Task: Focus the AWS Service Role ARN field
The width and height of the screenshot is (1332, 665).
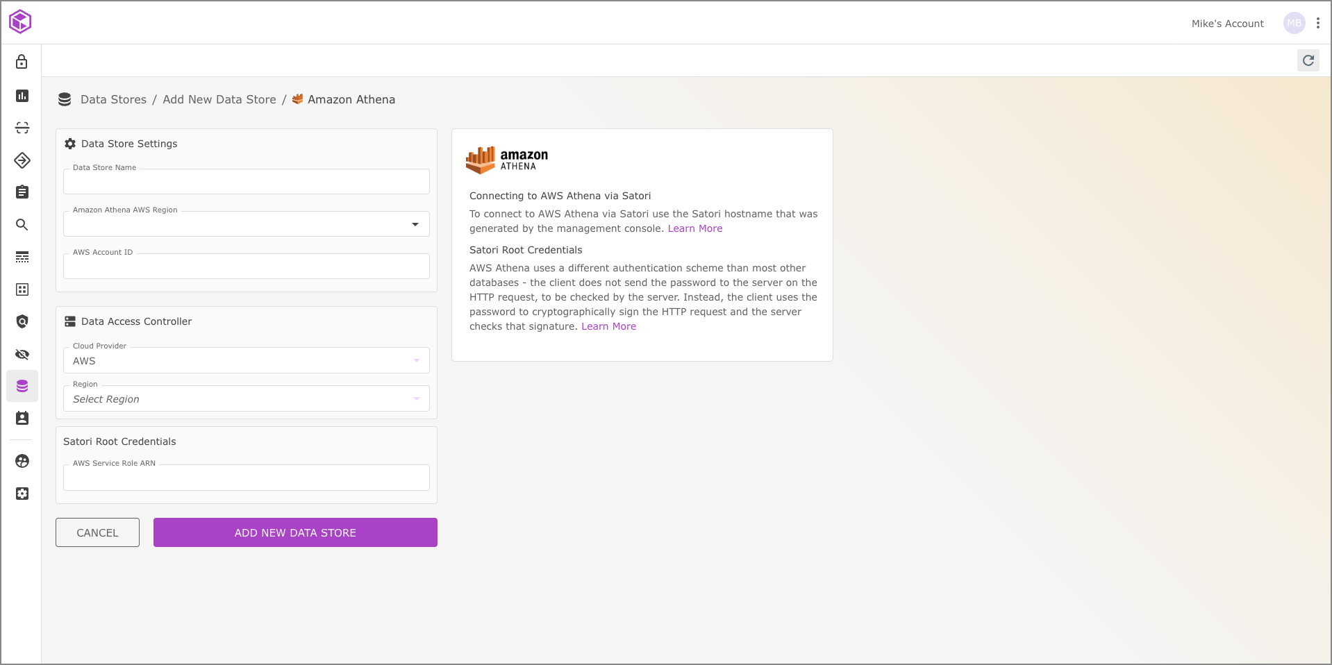Action: click(x=247, y=478)
